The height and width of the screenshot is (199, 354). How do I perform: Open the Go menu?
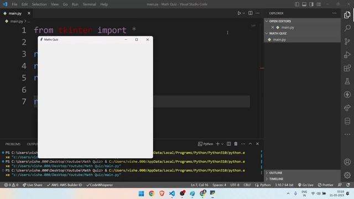point(65,4)
